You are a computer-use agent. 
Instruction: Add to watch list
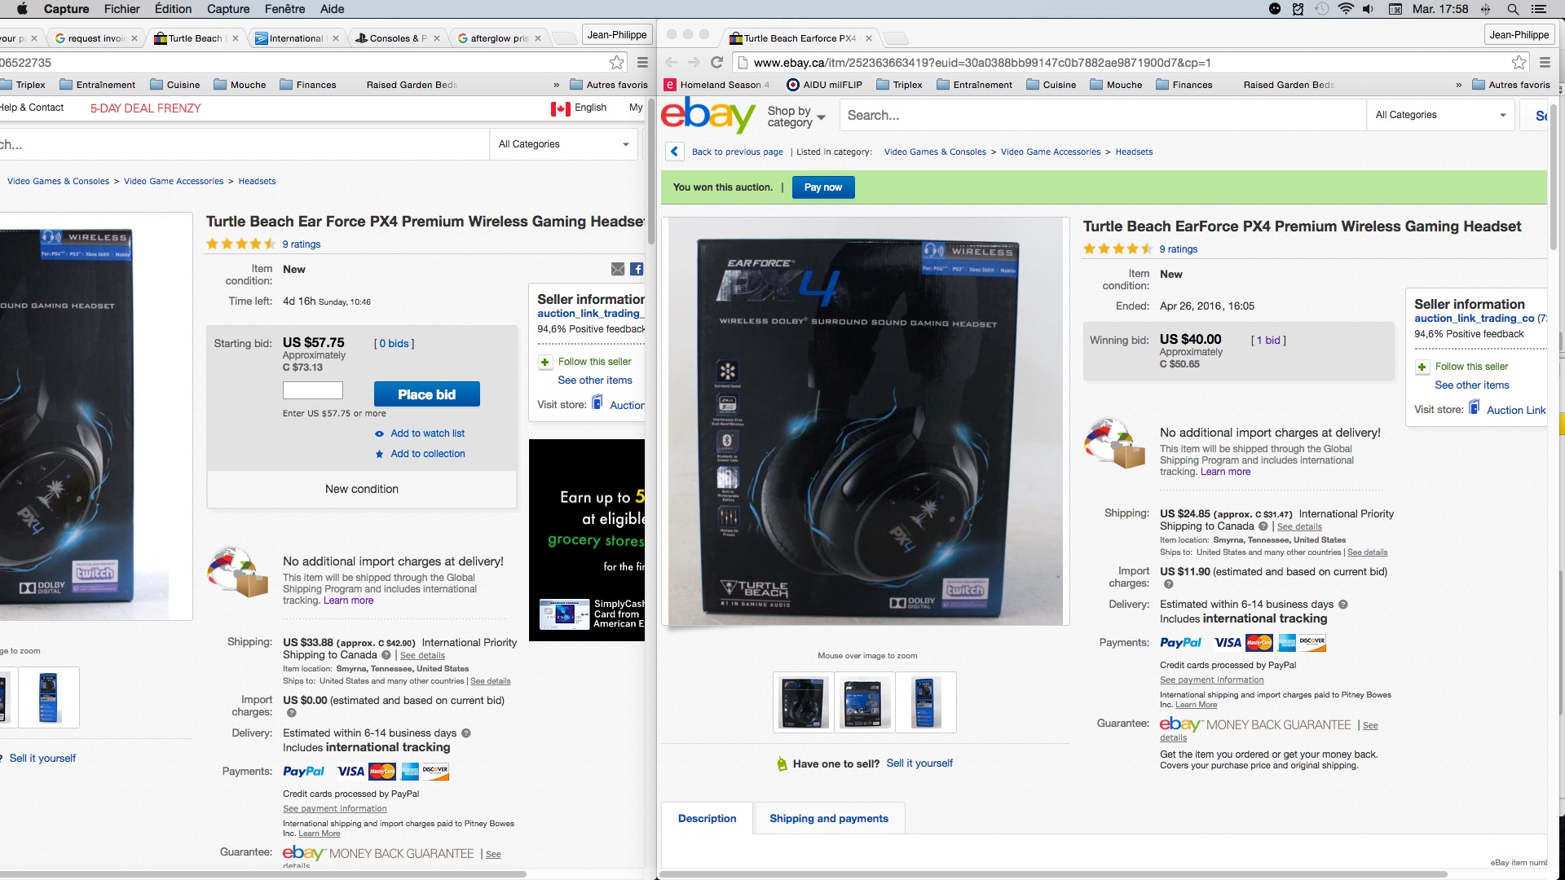tap(427, 433)
